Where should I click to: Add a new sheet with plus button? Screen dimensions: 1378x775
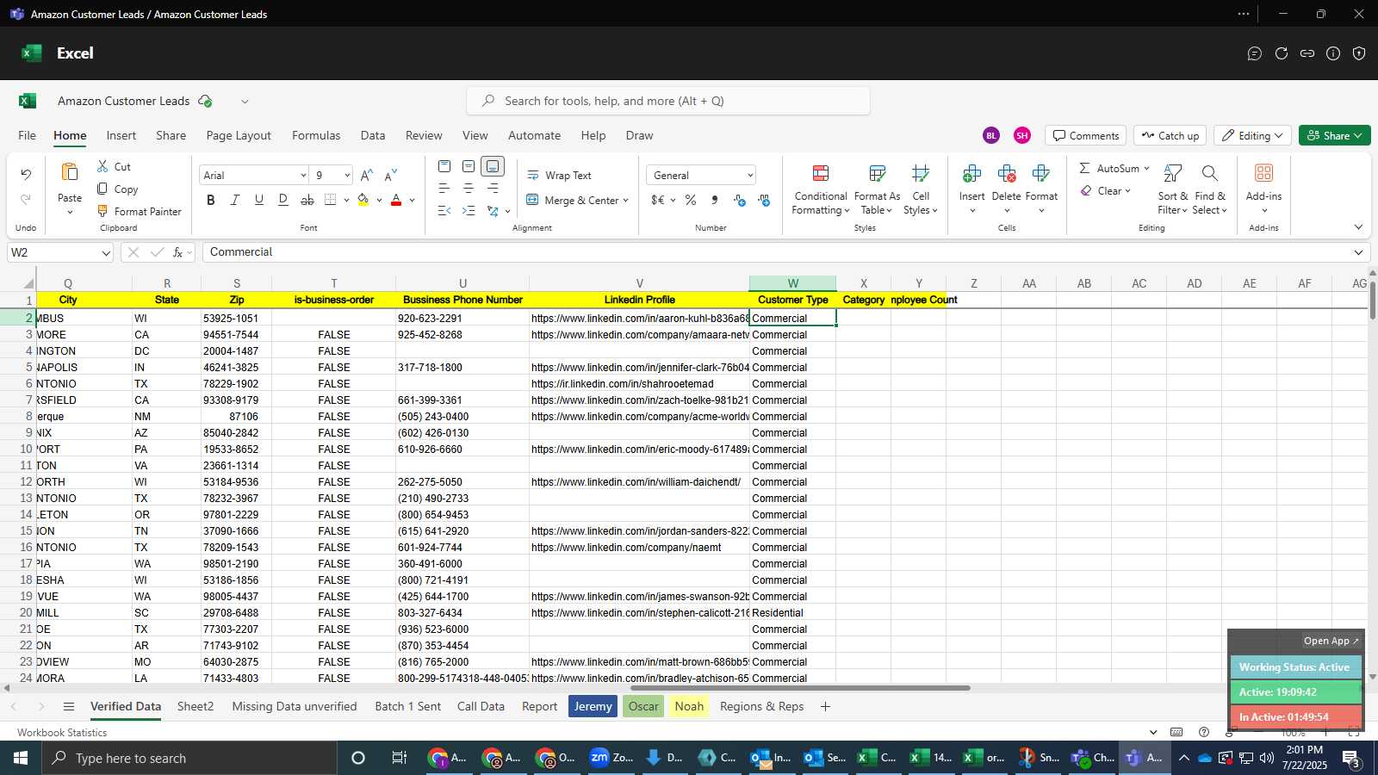825,706
